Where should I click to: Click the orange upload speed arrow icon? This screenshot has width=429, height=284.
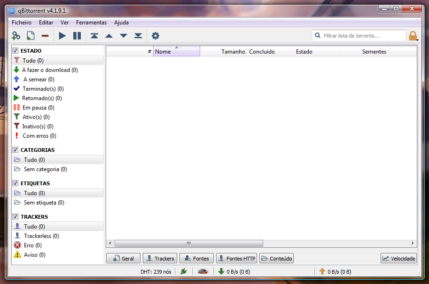322,271
